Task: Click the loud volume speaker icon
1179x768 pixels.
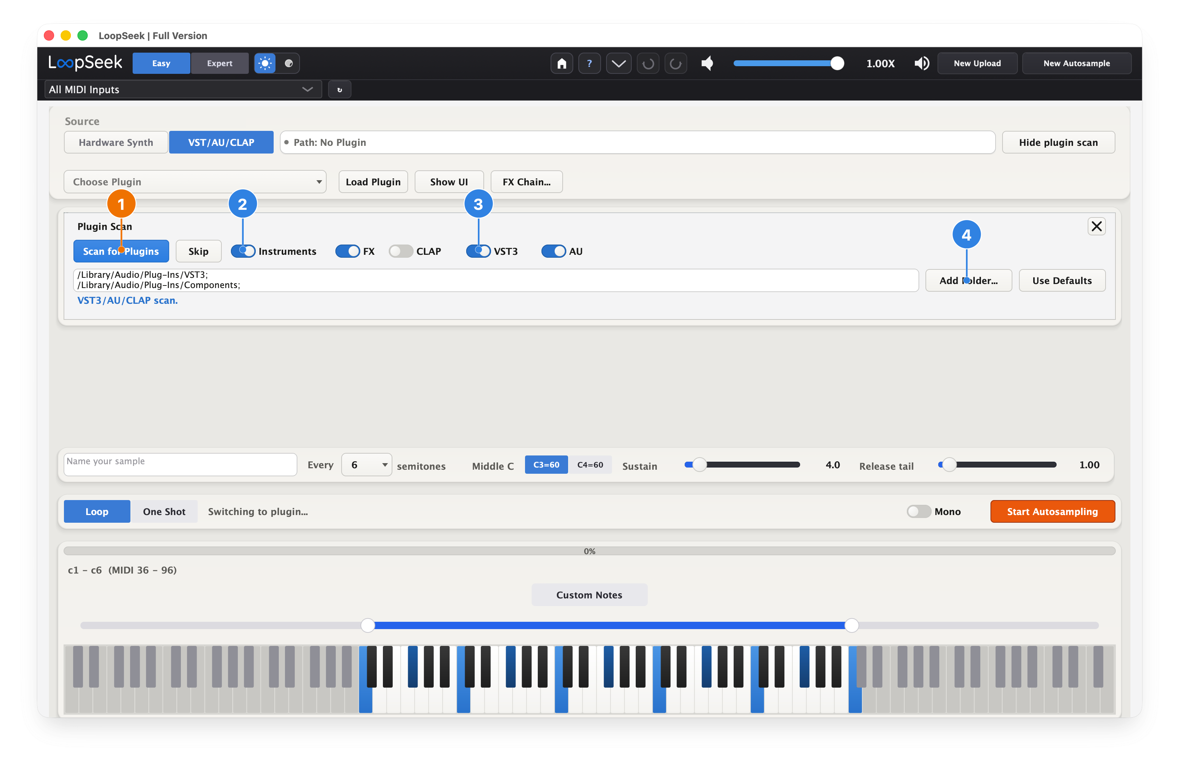Action: [x=921, y=64]
